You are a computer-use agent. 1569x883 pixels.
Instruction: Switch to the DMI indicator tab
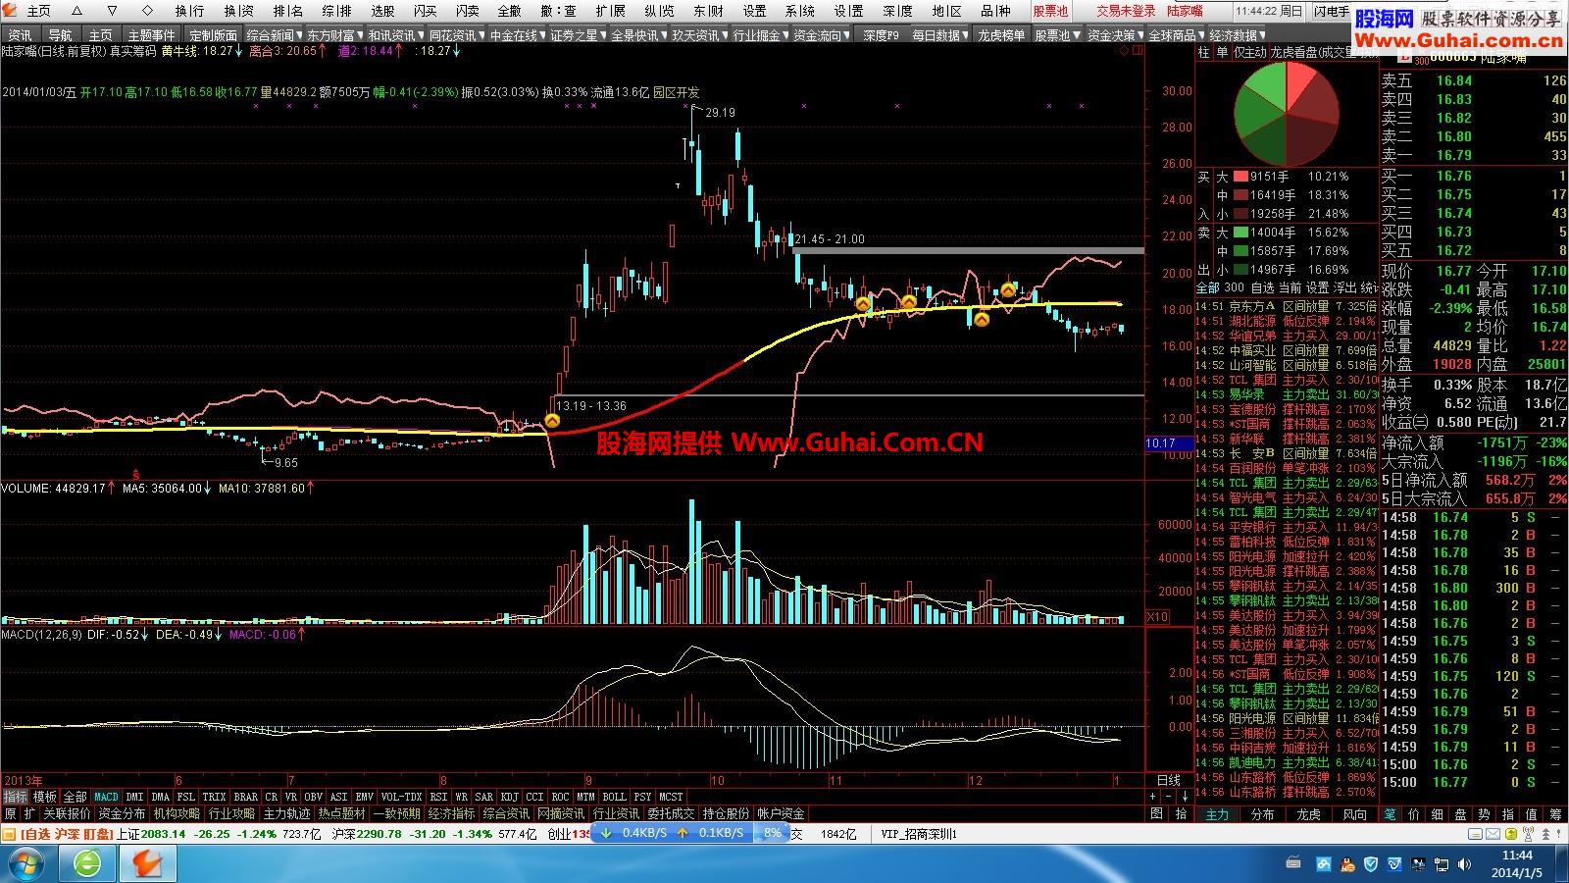[x=134, y=797]
